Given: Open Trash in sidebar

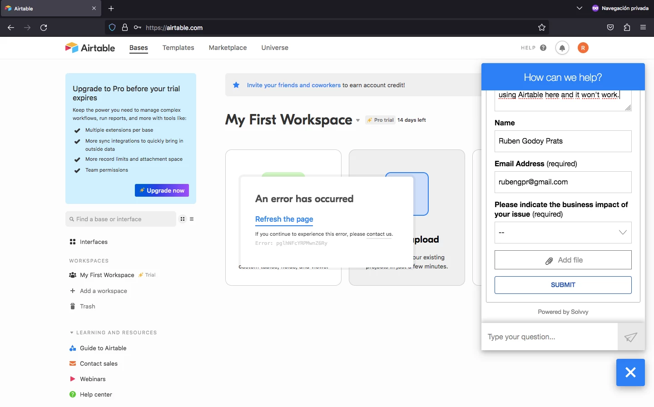Looking at the screenshot, I should [88, 306].
